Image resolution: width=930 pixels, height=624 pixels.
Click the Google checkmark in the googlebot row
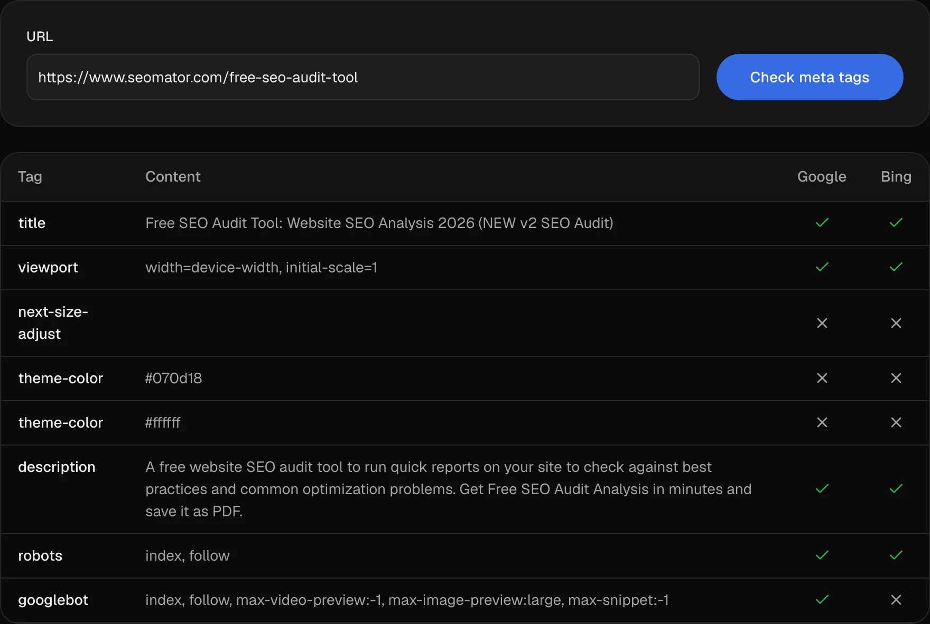pyautogui.click(x=822, y=600)
